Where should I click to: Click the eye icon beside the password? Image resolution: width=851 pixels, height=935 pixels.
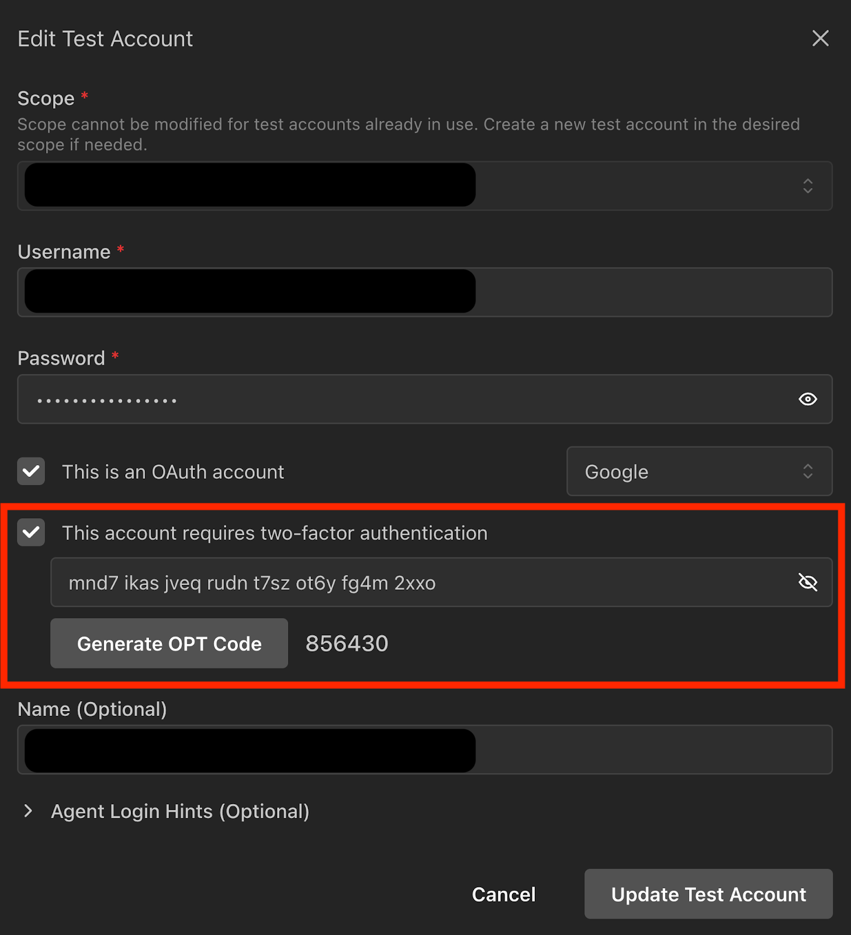click(807, 399)
